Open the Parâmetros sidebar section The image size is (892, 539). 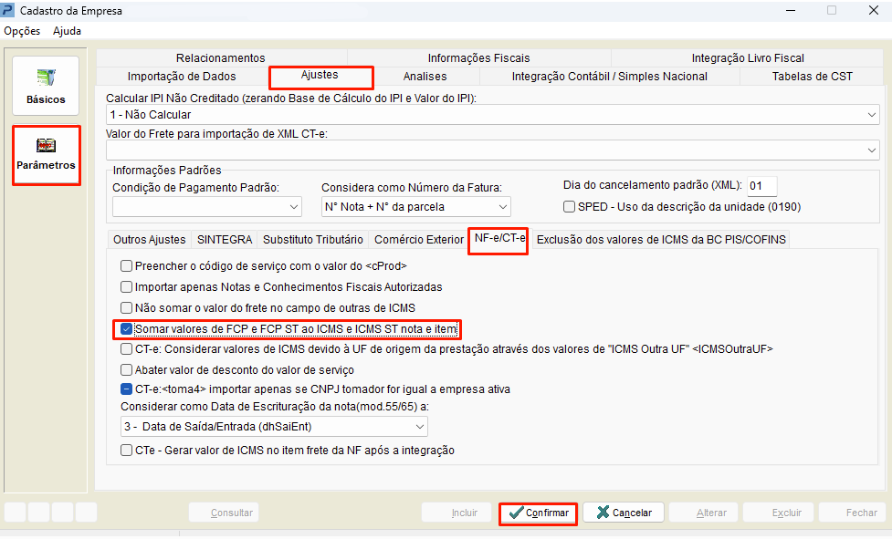point(46,155)
